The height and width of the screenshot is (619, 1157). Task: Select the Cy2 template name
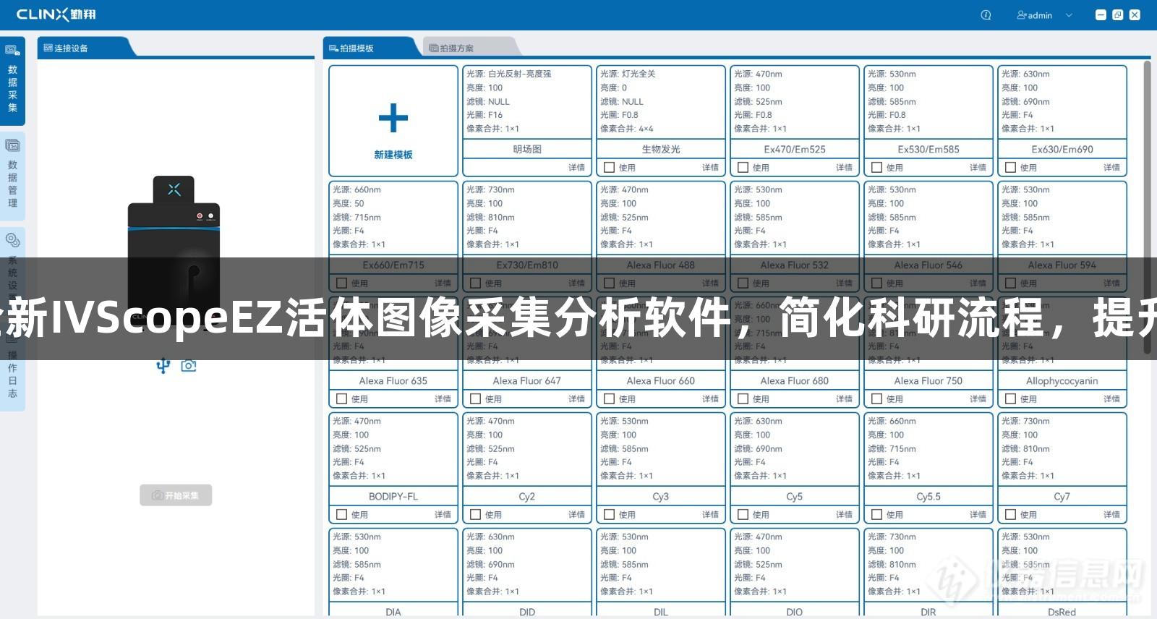pyautogui.click(x=527, y=496)
